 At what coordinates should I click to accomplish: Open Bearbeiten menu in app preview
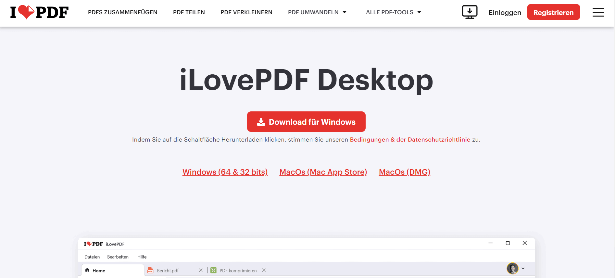click(x=118, y=257)
